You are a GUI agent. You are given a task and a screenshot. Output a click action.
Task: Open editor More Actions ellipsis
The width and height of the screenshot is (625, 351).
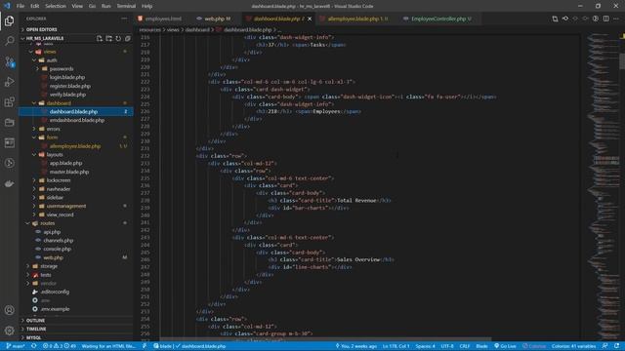(616, 19)
